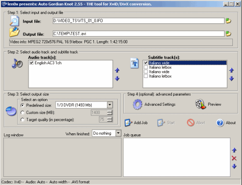Close the Auto Gordian Knot window

(x=237, y=4)
